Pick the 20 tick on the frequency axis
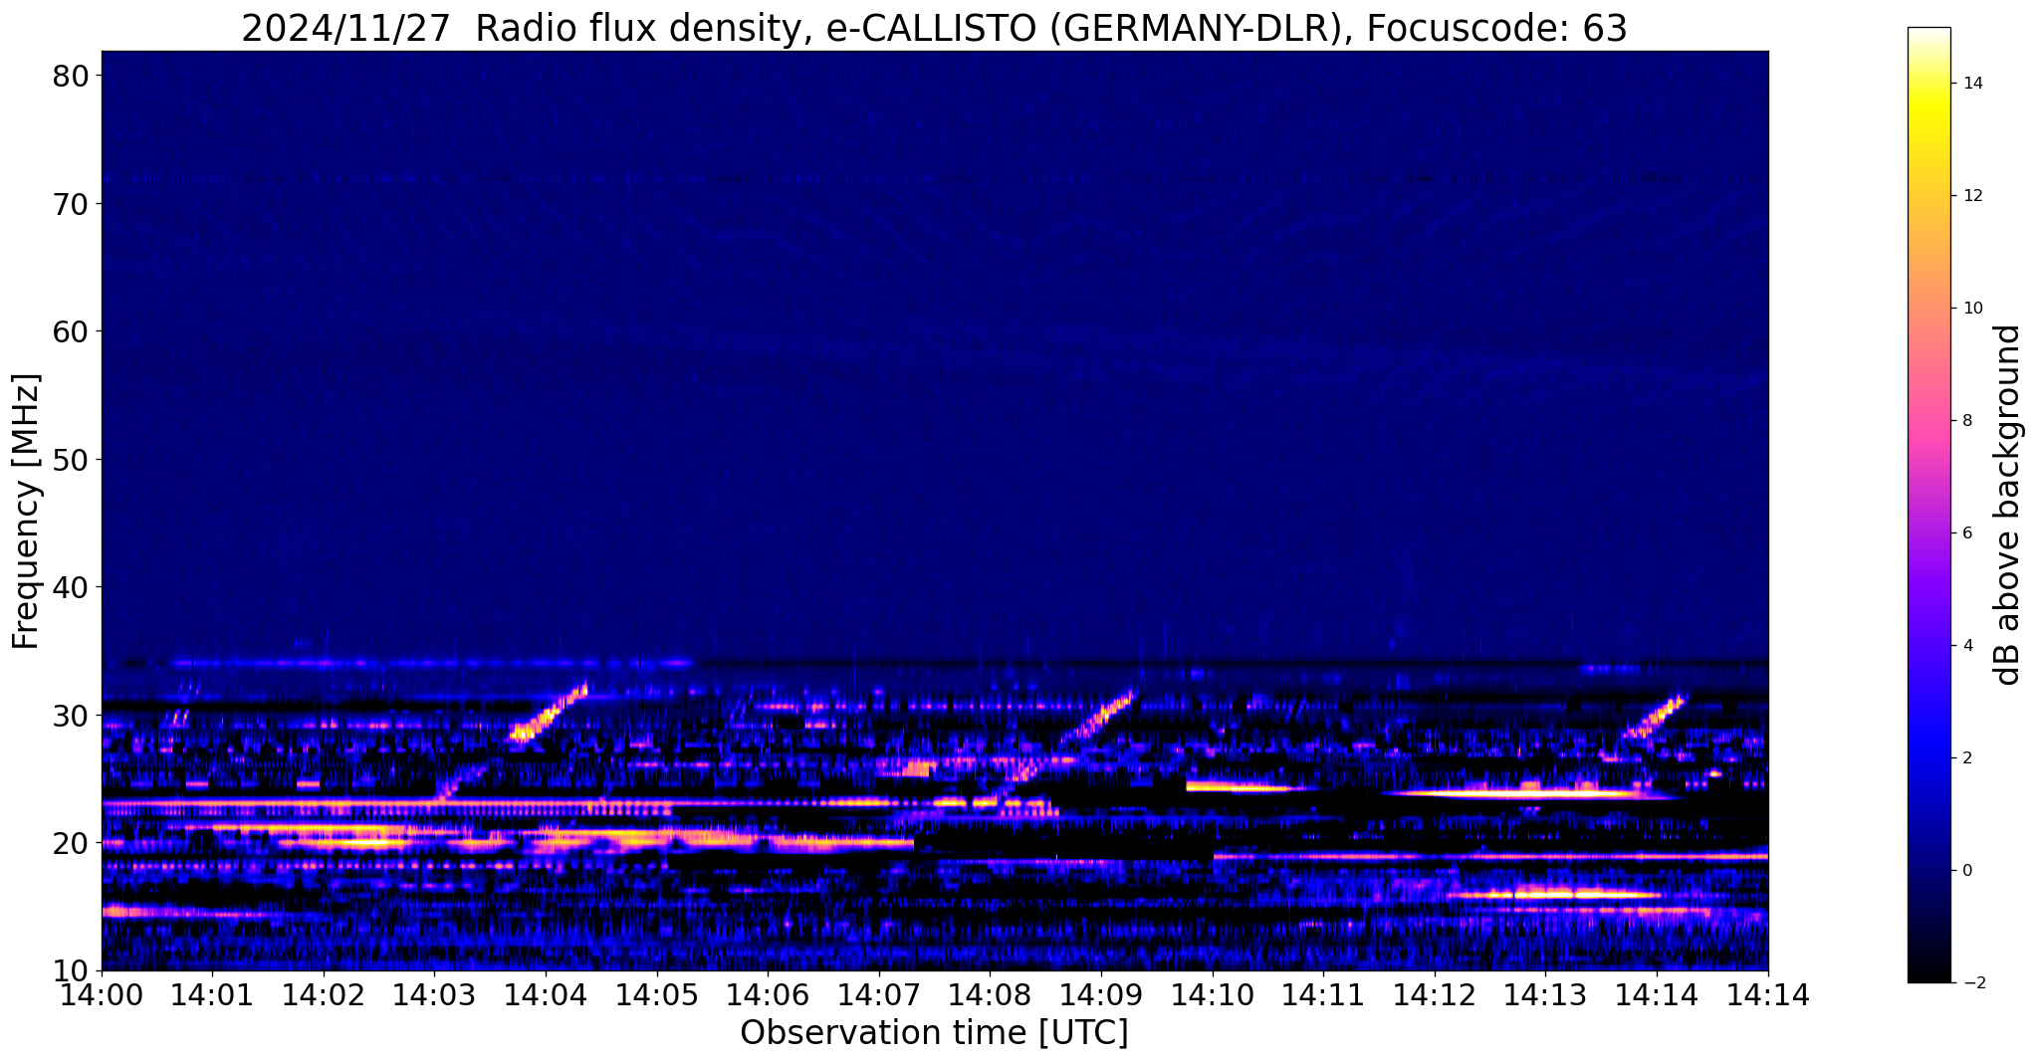This screenshot has height=1062, width=2038. point(70,843)
